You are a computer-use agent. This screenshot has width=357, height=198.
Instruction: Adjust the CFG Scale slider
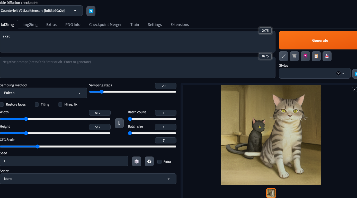tap(88, 147)
